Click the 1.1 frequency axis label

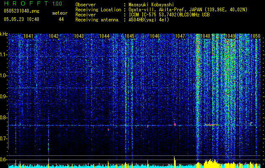pyautogui.click(x=4, y=55)
